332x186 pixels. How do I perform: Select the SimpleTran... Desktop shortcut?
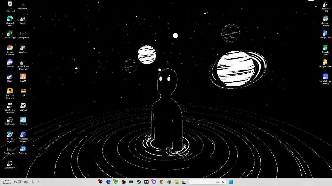coord(325,79)
